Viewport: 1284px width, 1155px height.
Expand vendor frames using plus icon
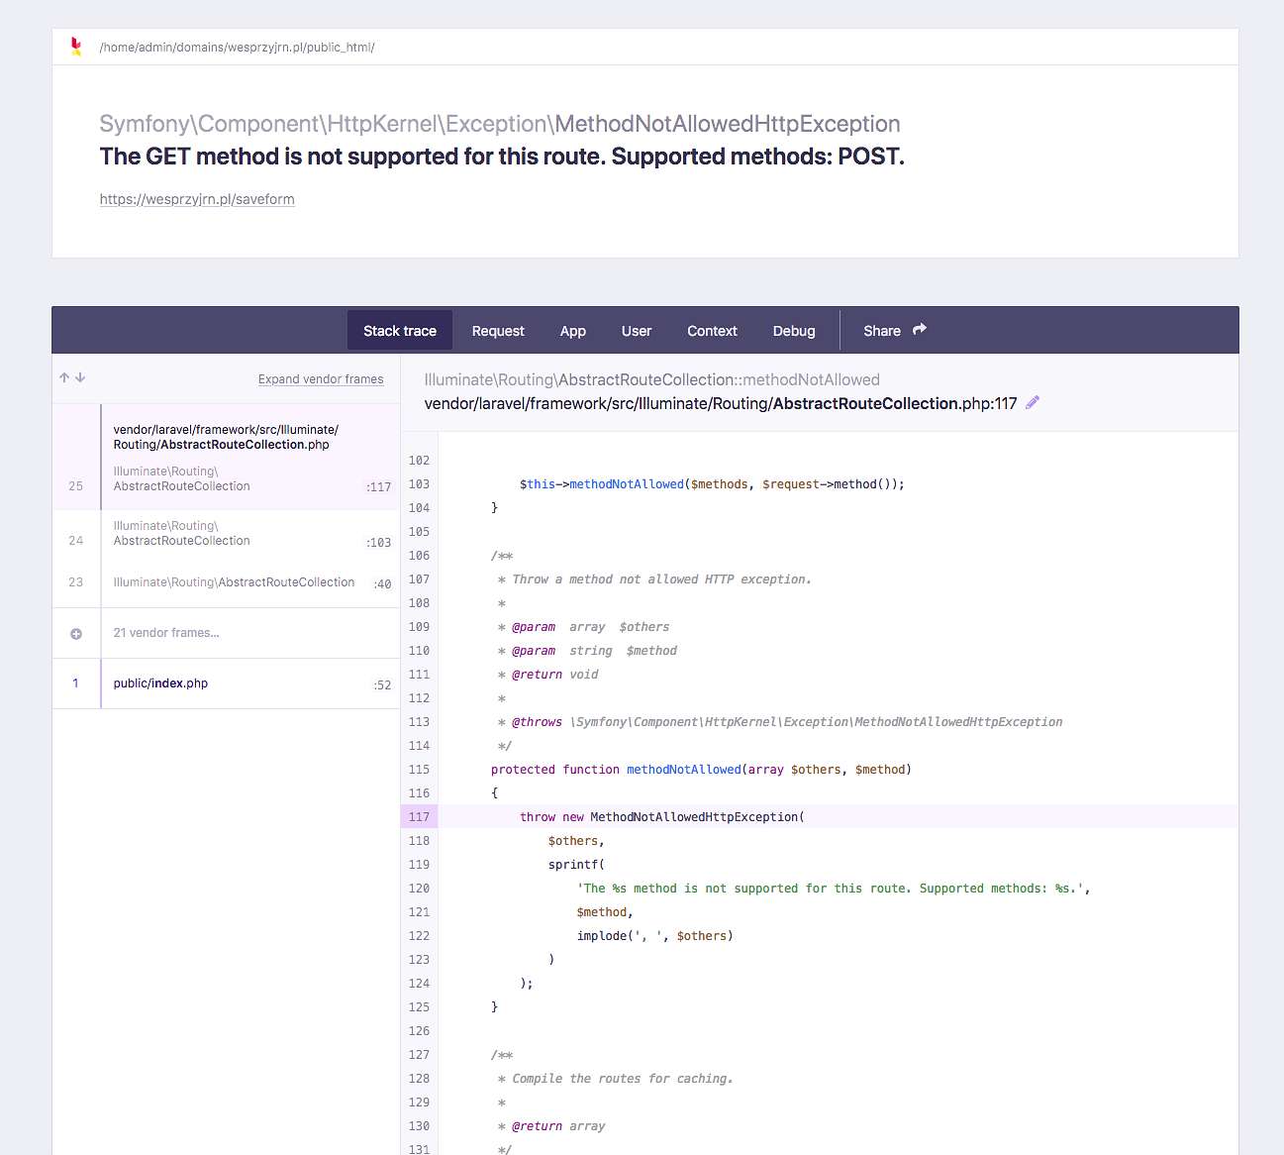pos(76,633)
